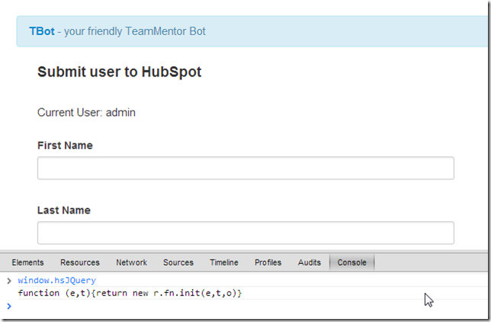Click the Current User: admin text
This screenshot has width=491, height=322.
click(x=86, y=113)
